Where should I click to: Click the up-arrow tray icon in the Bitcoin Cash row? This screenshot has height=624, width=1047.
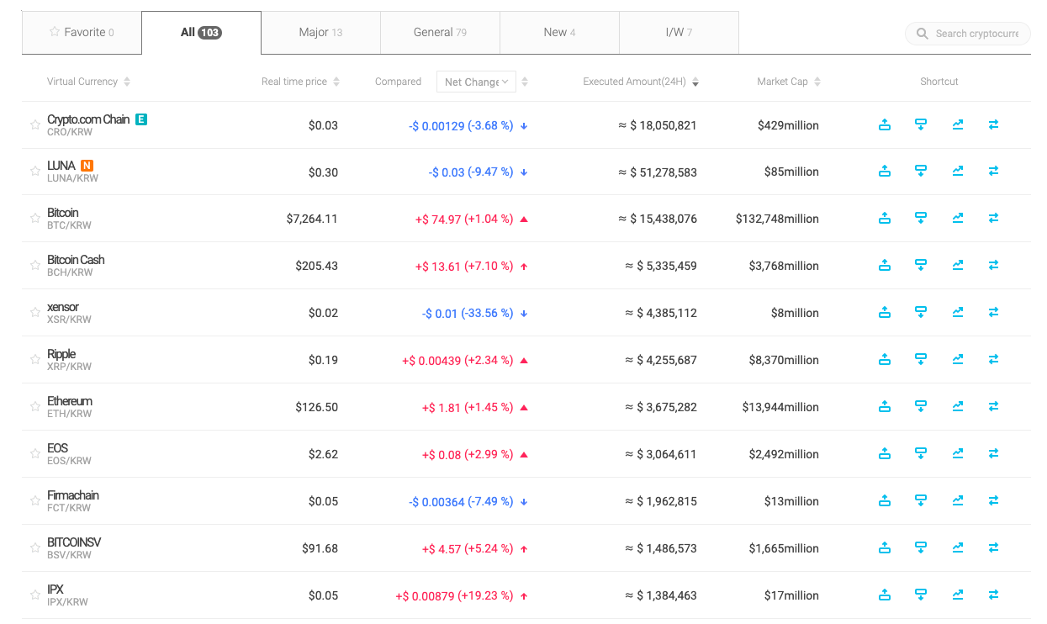pyautogui.click(x=885, y=265)
